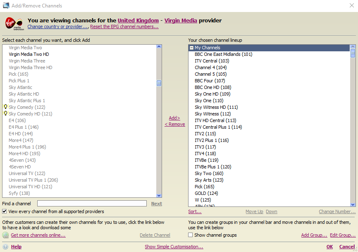Click the available channels list scroll up arrow
Image resolution: width=358 pixels, height=252 pixels.
tap(159, 47)
